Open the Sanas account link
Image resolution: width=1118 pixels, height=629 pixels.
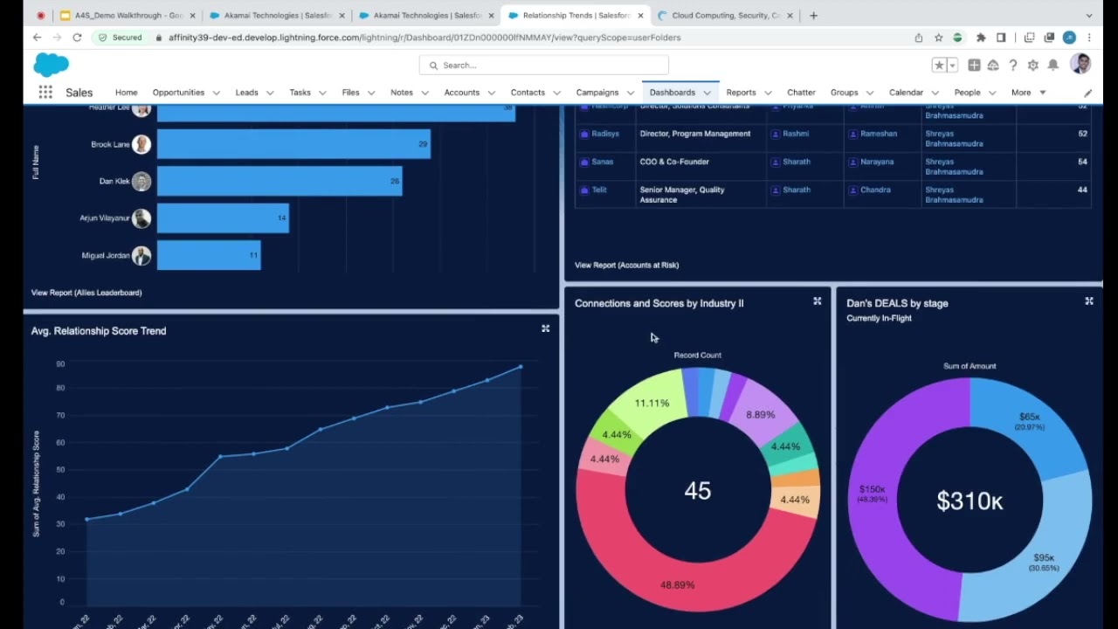click(603, 162)
